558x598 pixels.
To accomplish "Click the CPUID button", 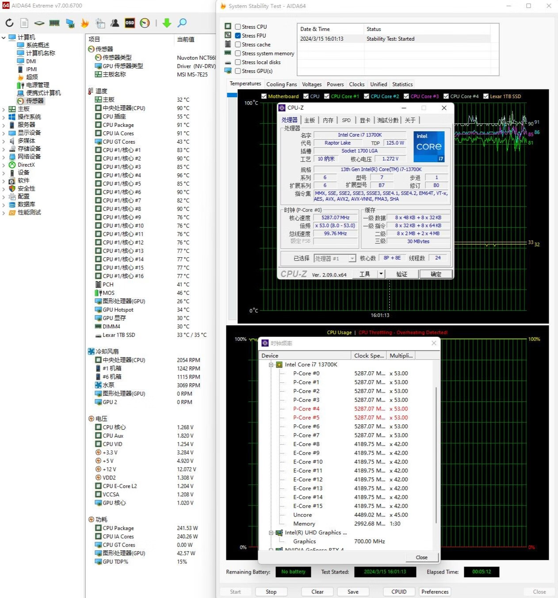I will [399, 592].
